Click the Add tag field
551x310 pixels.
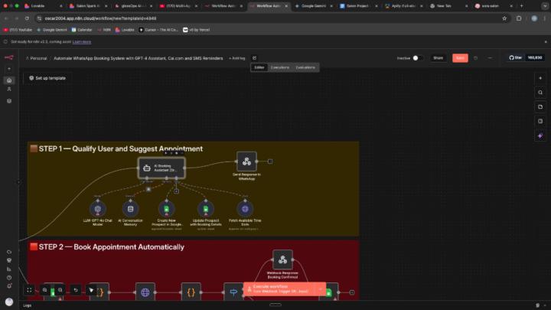point(237,57)
